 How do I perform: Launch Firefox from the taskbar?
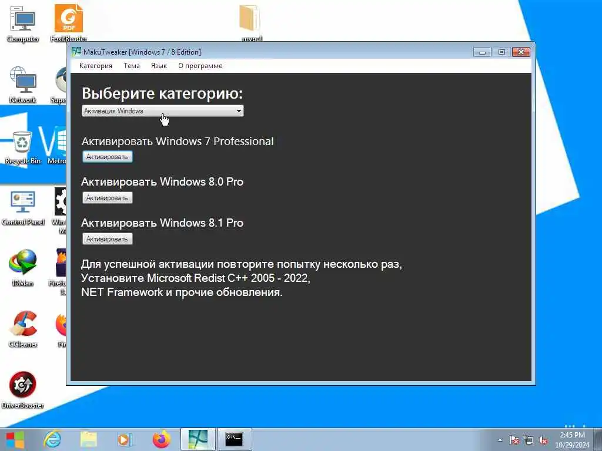161,439
